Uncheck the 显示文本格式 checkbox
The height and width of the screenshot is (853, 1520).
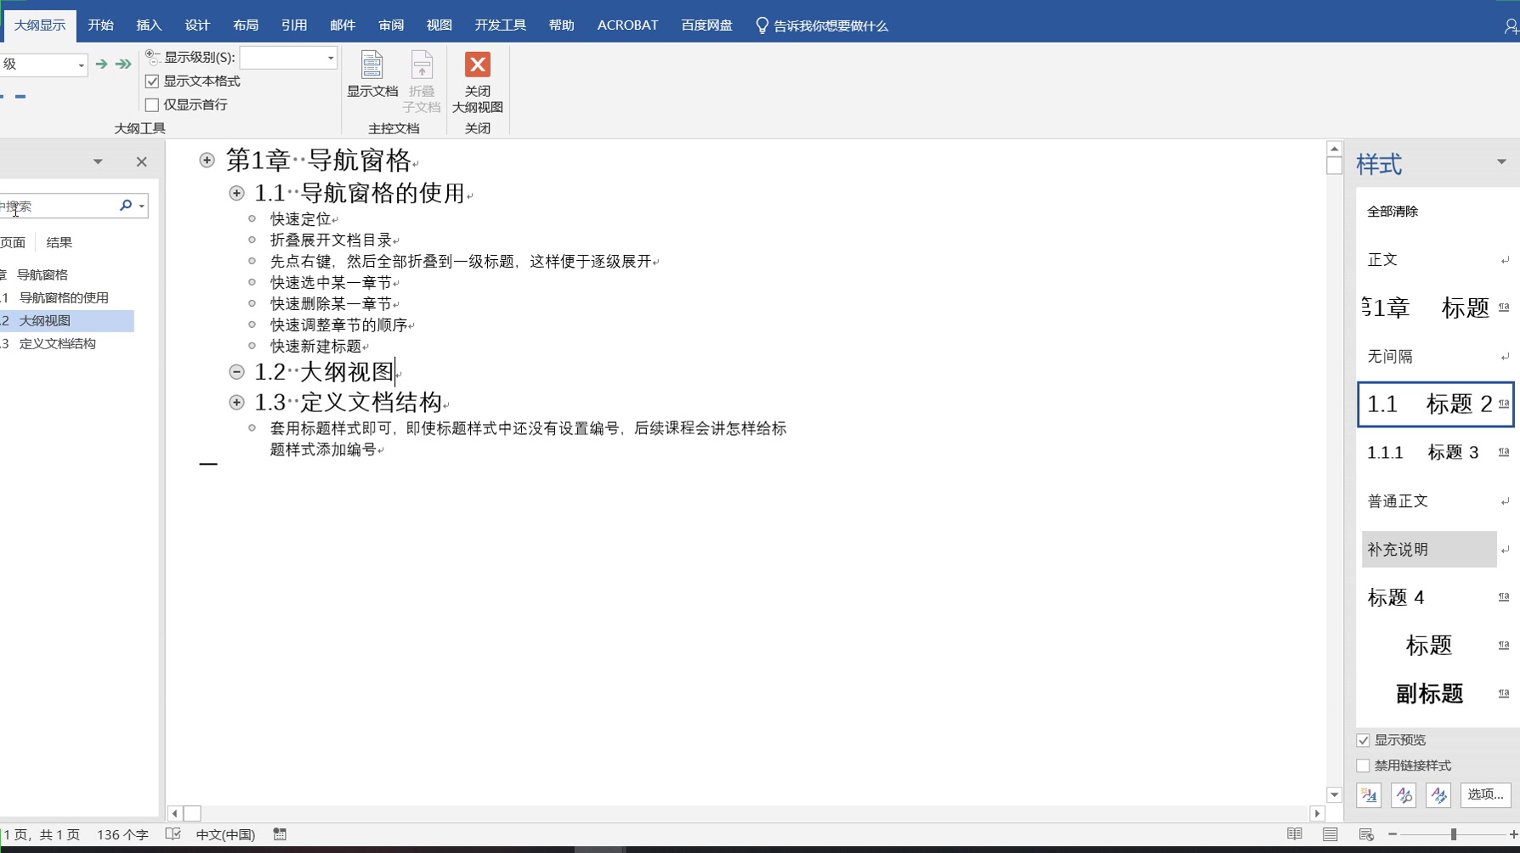point(152,81)
